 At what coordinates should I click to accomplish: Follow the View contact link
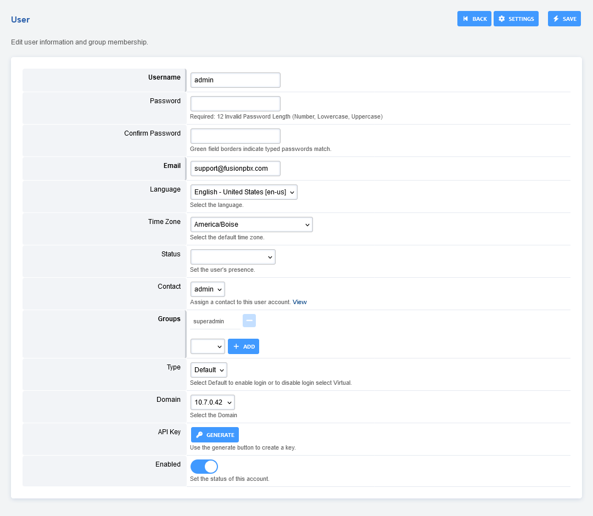tap(300, 302)
